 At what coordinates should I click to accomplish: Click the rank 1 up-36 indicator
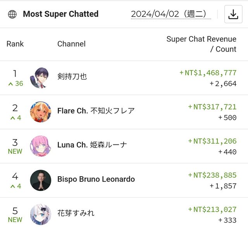click(x=15, y=83)
